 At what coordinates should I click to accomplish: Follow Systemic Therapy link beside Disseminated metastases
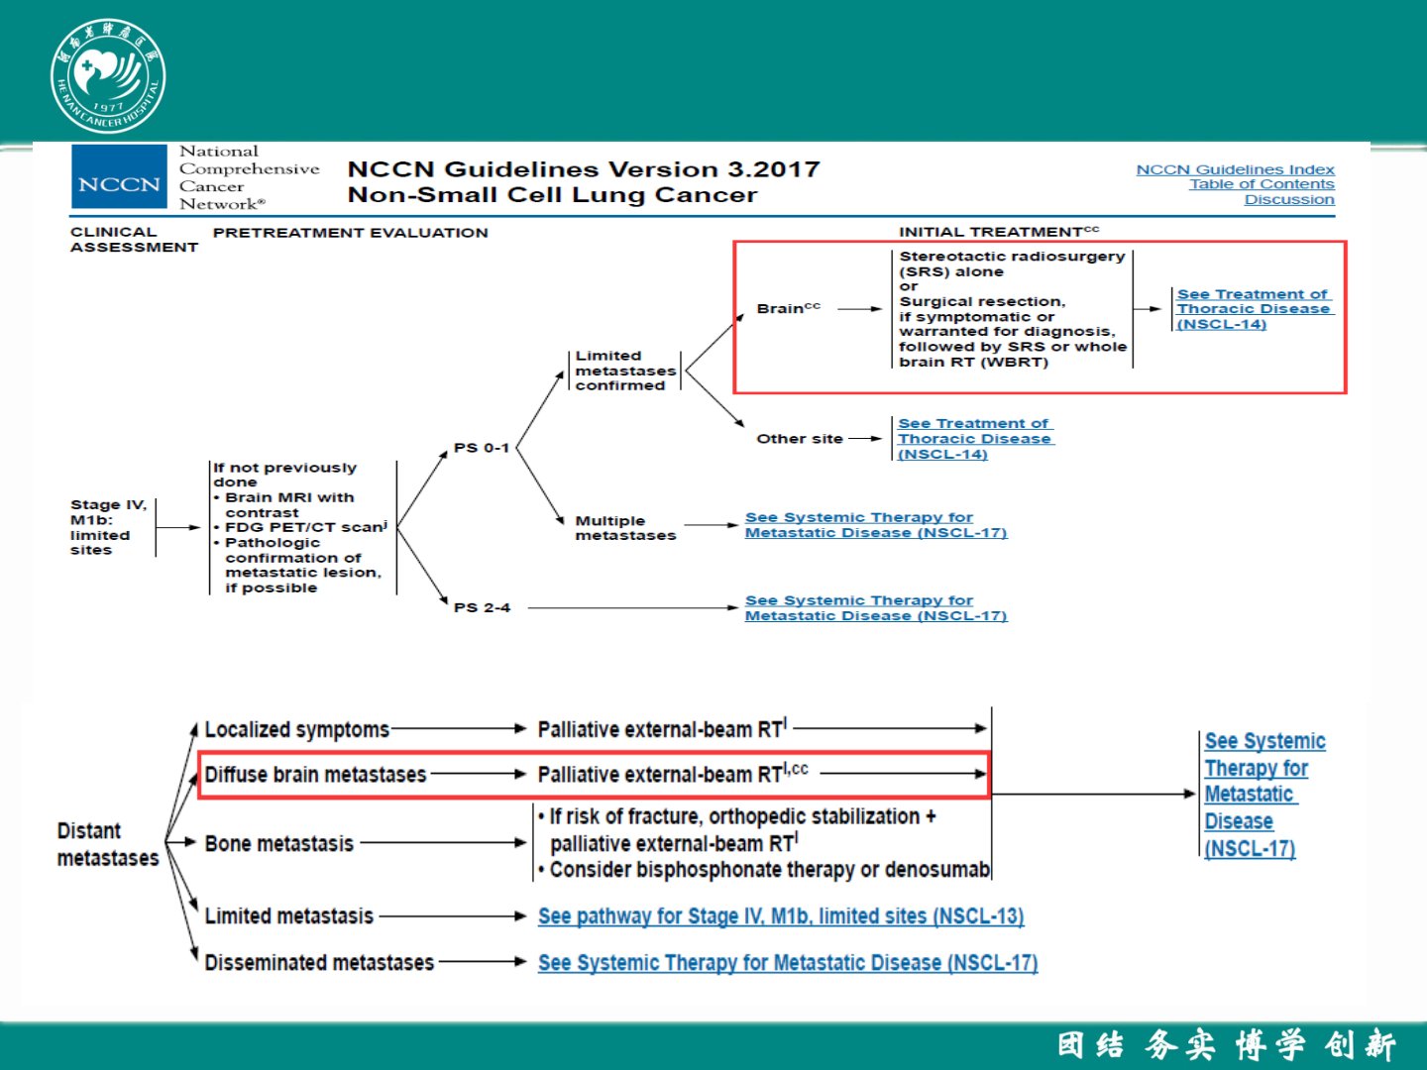point(787,963)
